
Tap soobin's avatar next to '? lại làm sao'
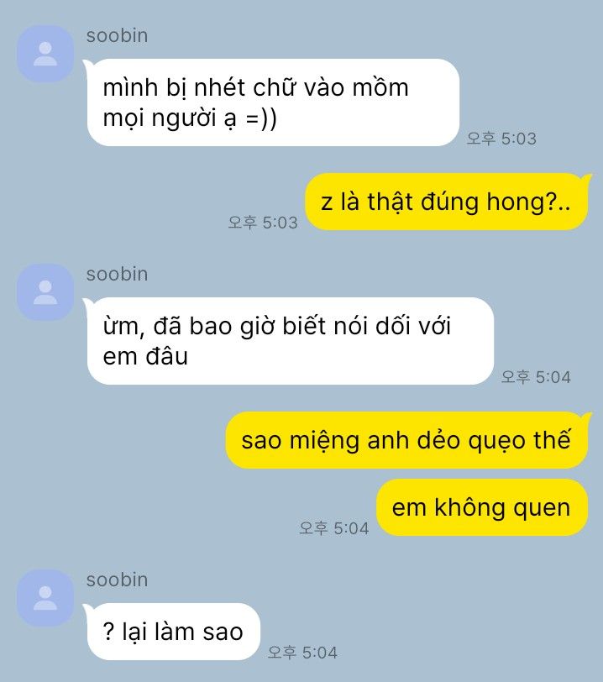point(45,598)
